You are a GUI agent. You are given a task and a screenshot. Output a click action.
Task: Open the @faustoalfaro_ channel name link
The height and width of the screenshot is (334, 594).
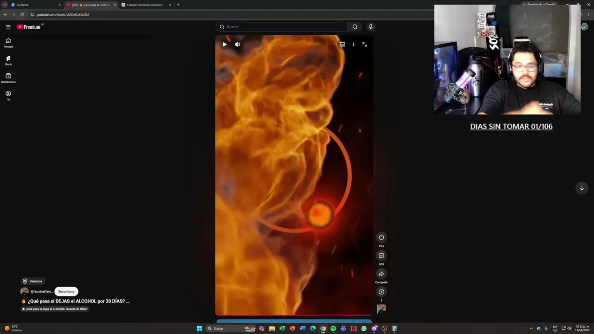point(41,291)
